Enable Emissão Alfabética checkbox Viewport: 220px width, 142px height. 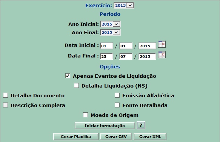[117, 95]
